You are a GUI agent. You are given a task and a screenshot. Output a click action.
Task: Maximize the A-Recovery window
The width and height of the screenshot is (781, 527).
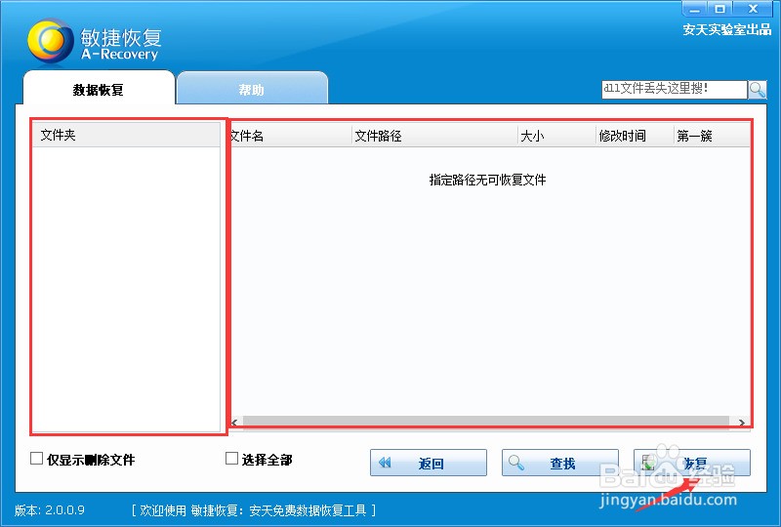tap(720, 8)
